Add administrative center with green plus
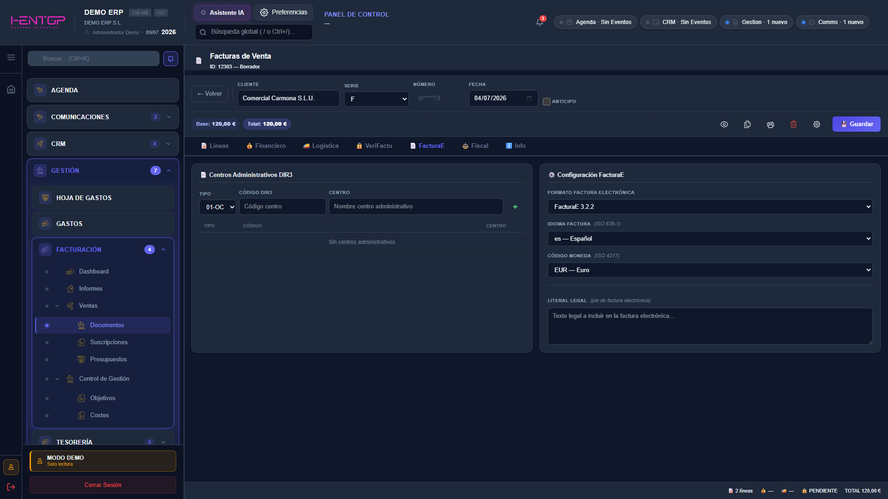This screenshot has width=888, height=499. click(x=515, y=207)
